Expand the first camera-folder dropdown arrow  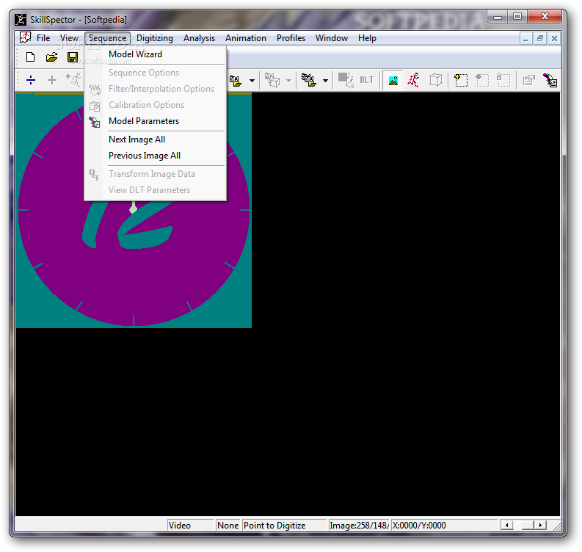(252, 81)
